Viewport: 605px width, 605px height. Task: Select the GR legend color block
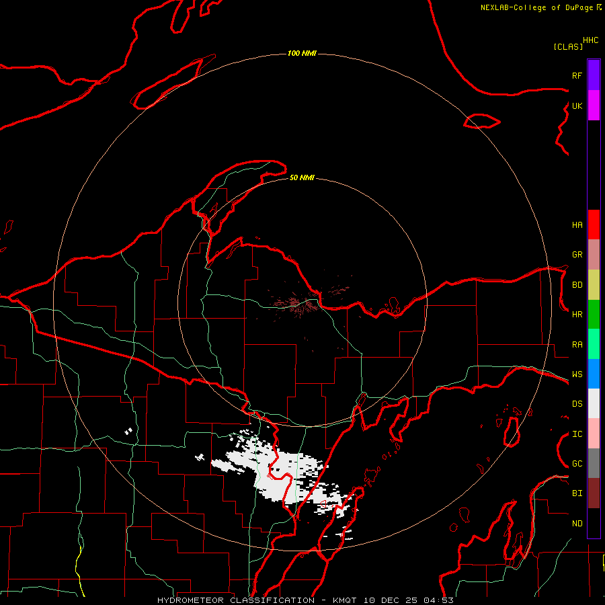(x=594, y=255)
